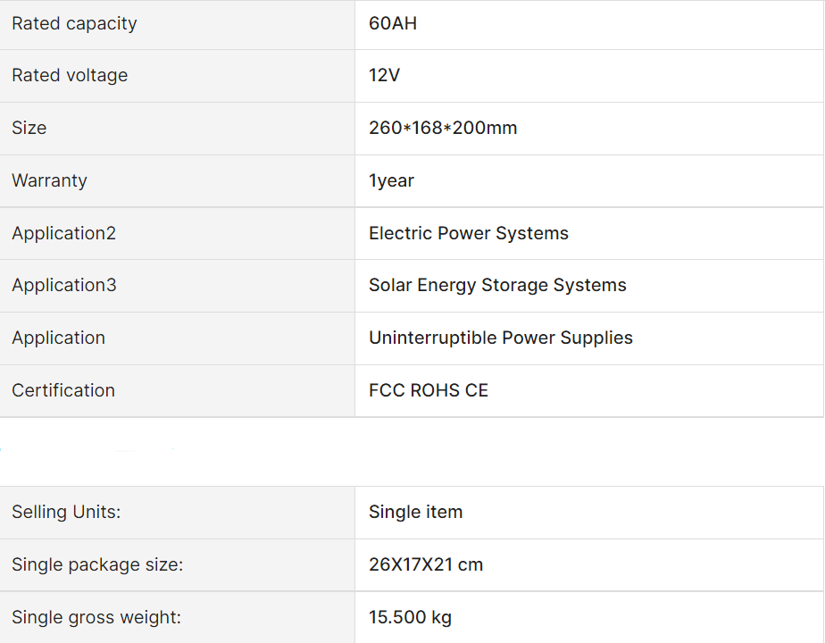Viewport: 825px width, 643px height.
Task: Click the Application2 label
Action: (63, 233)
